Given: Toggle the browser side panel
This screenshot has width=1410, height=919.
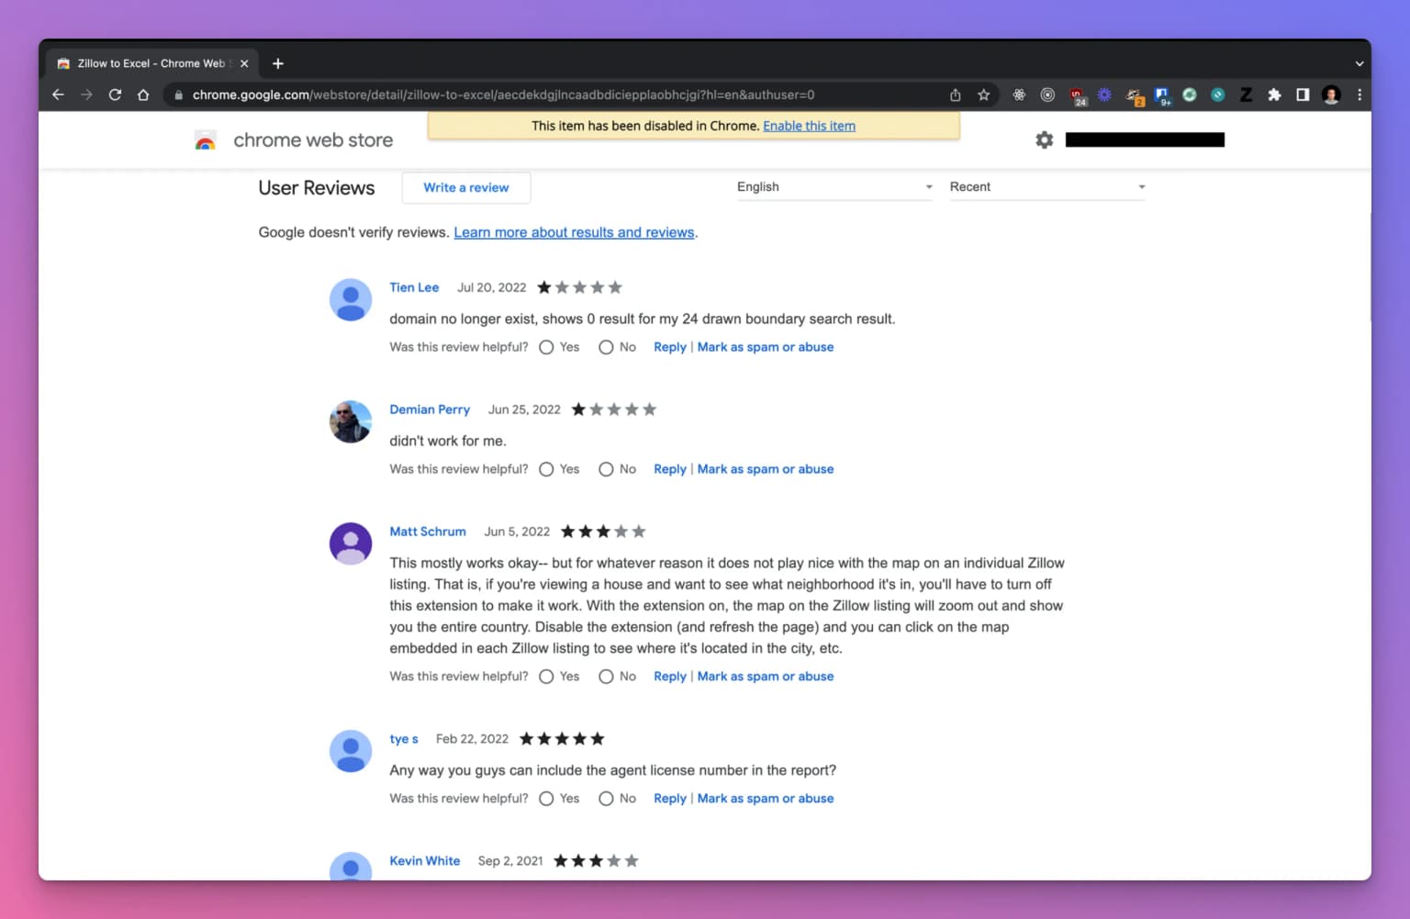Looking at the screenshot, I should [x=1303, y=95].
